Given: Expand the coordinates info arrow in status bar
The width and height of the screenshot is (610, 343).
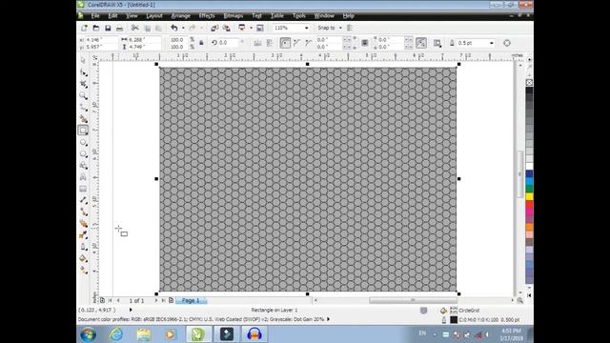Looking at the screenshot, I should [x=131, y=310].
